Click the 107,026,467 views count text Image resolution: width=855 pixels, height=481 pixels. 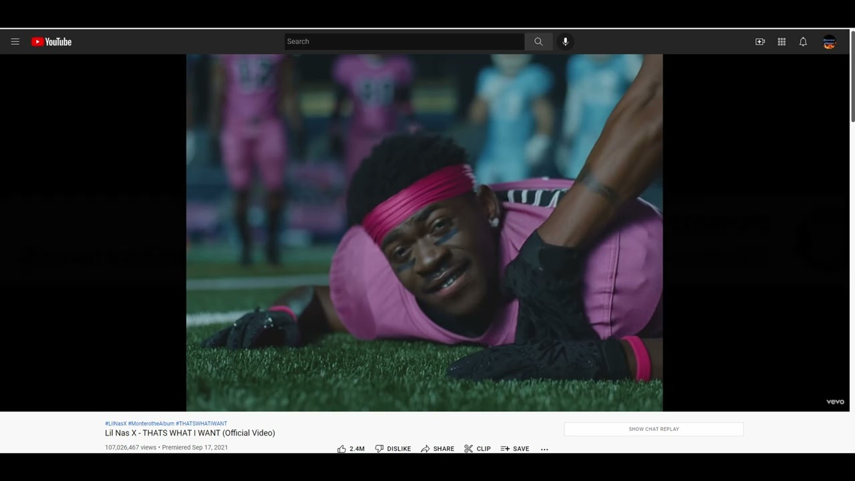130,448
